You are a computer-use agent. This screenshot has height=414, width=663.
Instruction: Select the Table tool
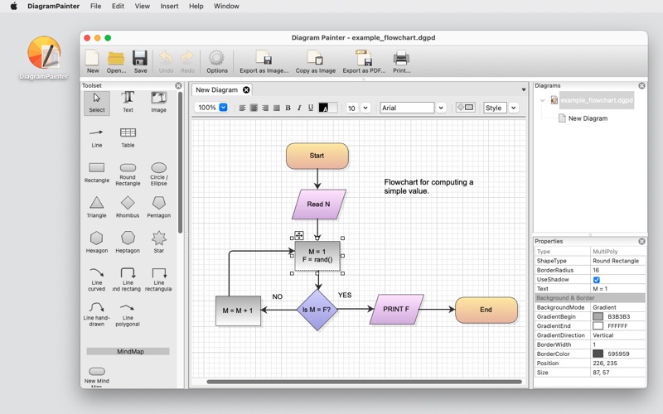[x=128, y=137]
